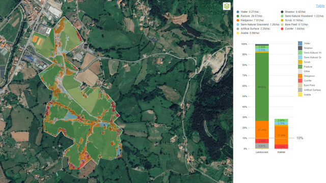326x183 pixels.
Task: Toggle Semi-Natural Gr series in chart legend
Action: point(310,57)
